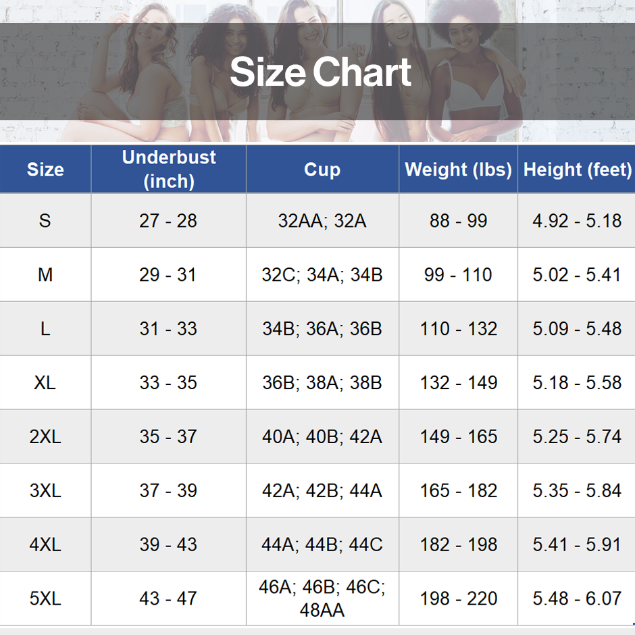Select the 5XL size cell

(45, 599)
